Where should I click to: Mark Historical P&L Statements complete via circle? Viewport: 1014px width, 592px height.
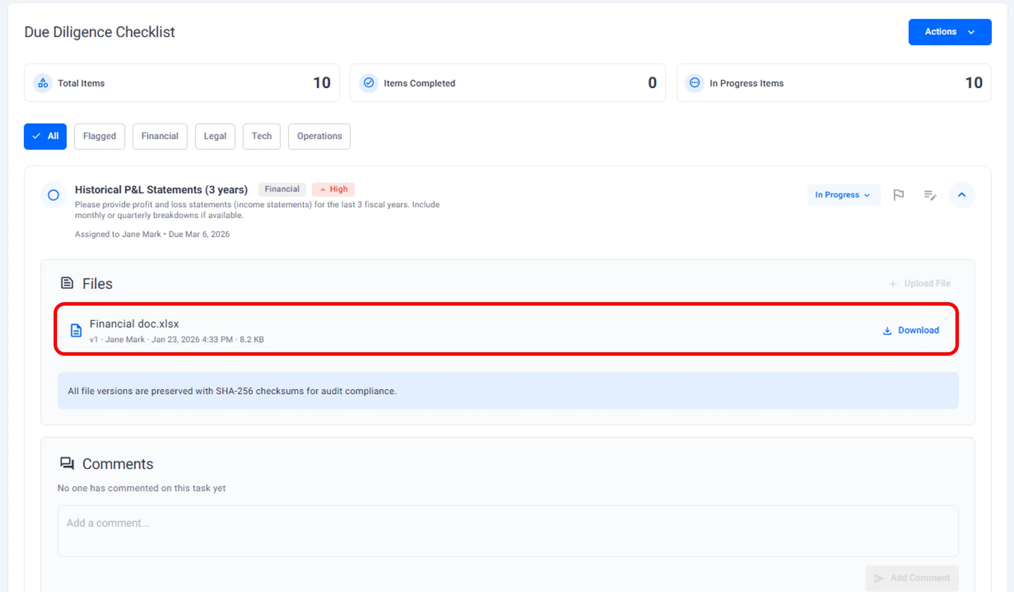[x=54, y=195]
